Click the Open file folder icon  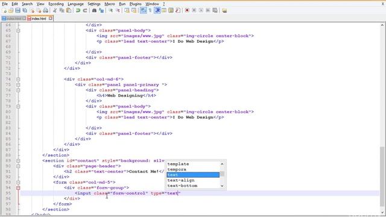pyautogui.click(x=11, y=10)
